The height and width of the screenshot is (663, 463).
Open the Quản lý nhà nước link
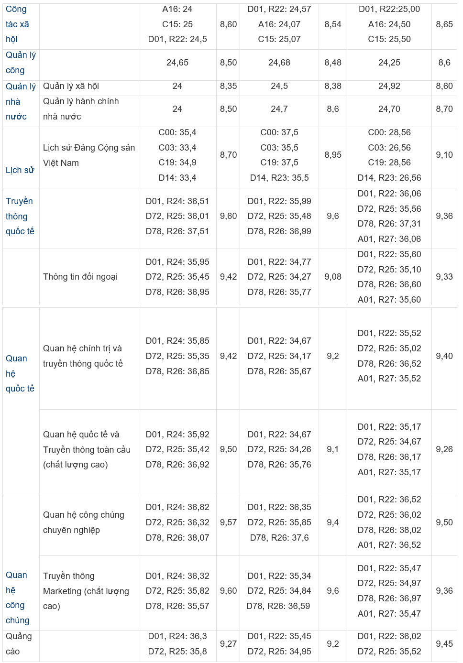(x=21, y=101)
